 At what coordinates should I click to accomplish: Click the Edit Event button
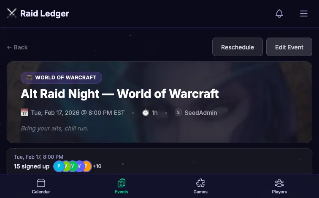point(289,47)
